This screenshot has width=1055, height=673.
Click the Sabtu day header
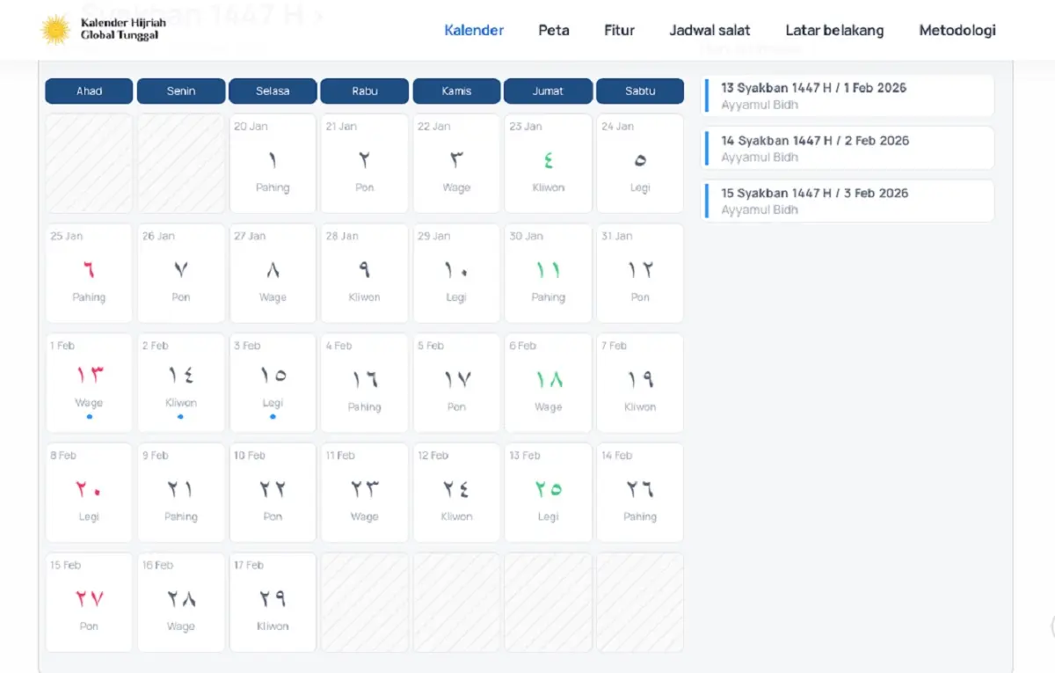[640, 91]
